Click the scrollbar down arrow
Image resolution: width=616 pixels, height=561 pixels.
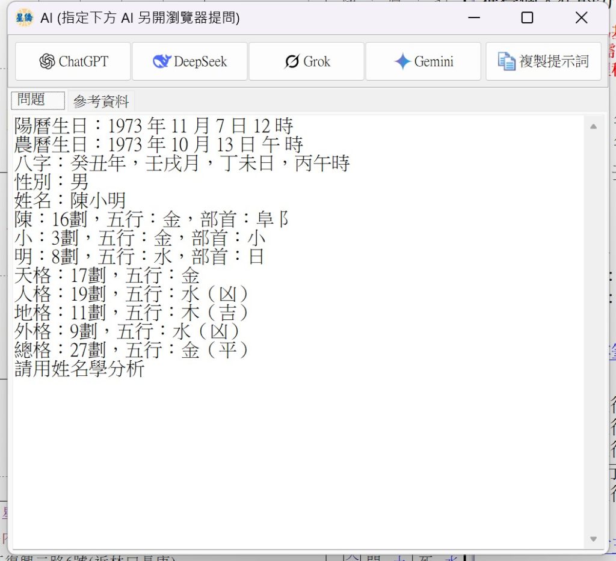pyautogui.click(x=593, y=539)
